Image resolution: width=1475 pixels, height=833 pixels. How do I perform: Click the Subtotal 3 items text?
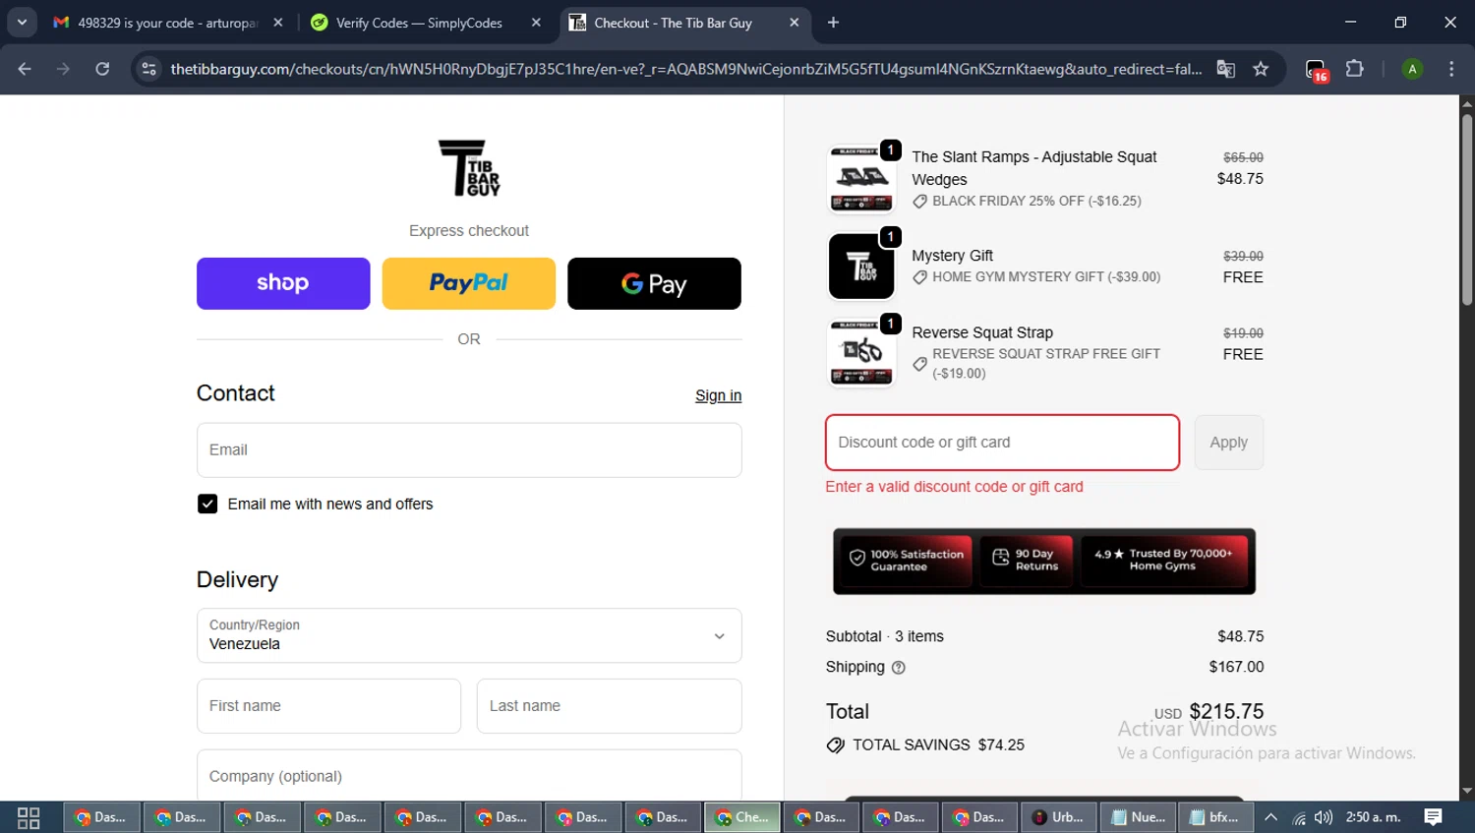pyautogui.click(x=884, y=636)
